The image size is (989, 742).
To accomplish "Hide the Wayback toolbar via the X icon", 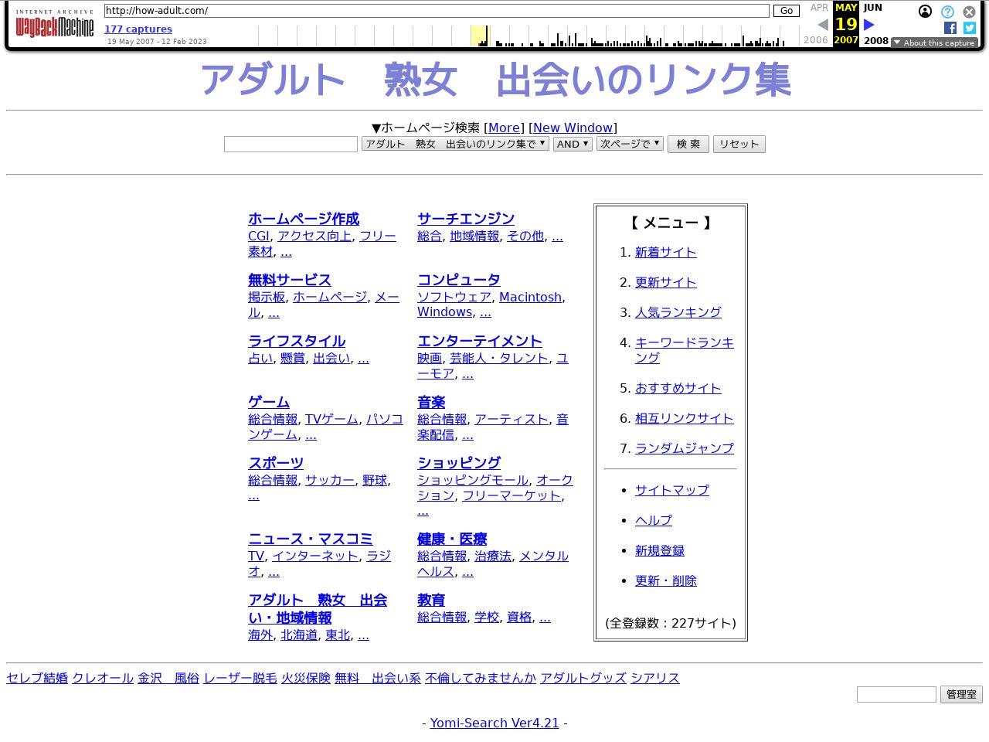I will 969,12.
